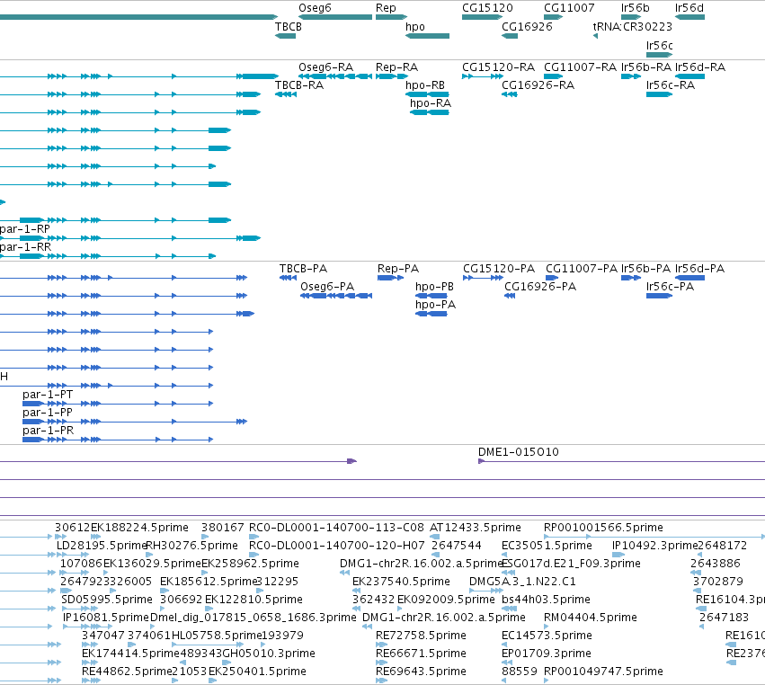Click protein label par-1-PT
This screenshot has height=685, width=765.
(x=48, y=395)
